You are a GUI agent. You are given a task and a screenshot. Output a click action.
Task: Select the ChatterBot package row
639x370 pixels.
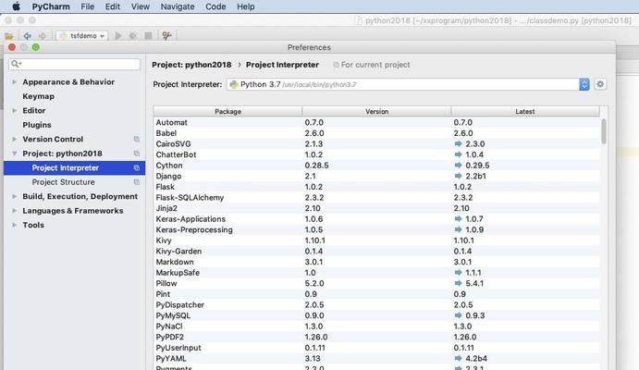pyautogui.click(x=376, y=154)
